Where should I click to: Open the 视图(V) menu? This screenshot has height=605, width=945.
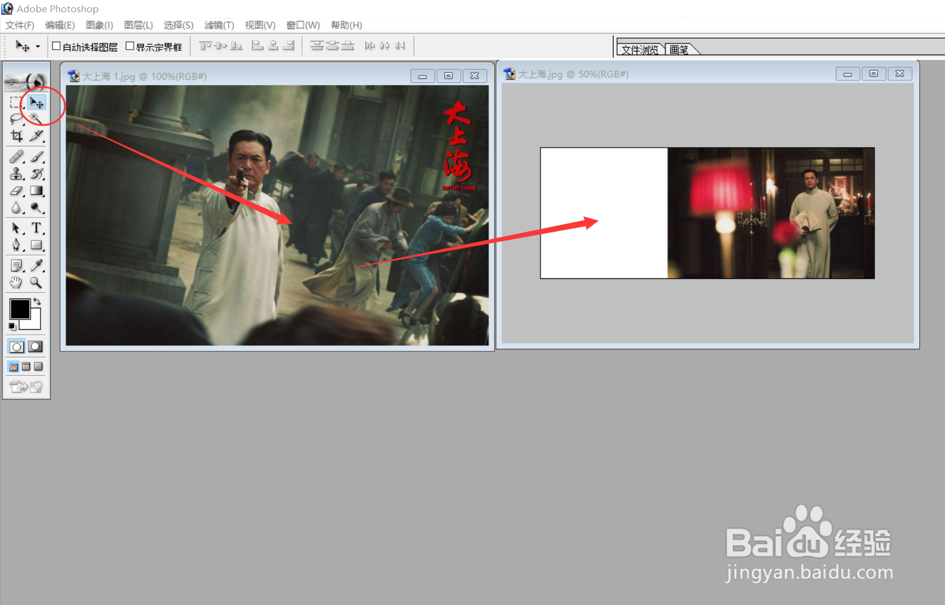click(260, 25)
